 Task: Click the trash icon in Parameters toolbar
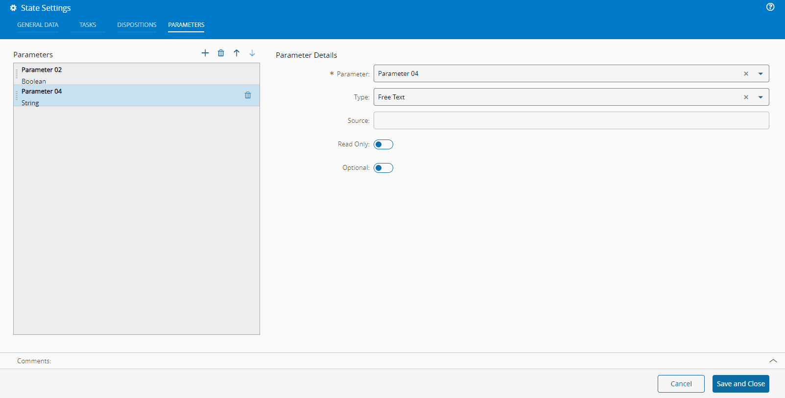(x=221, y=53)
